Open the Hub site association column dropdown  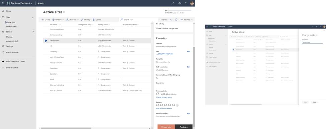[x=138, y=24]
